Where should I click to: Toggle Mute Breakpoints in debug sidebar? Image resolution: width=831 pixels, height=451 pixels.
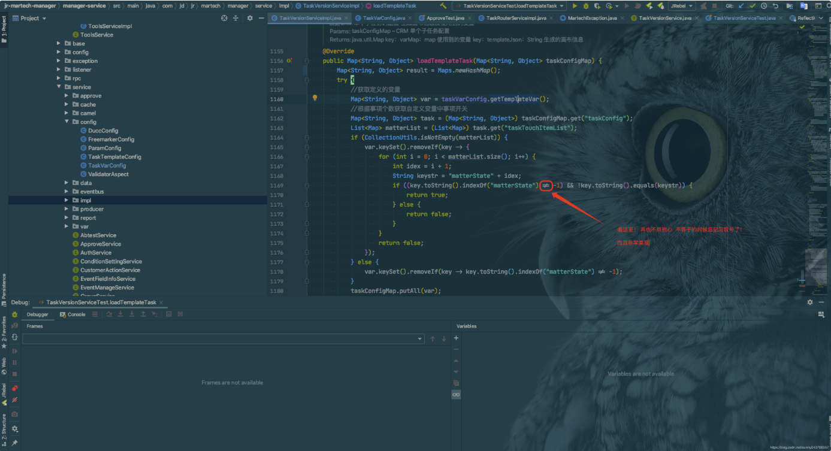tap(15, 399)
